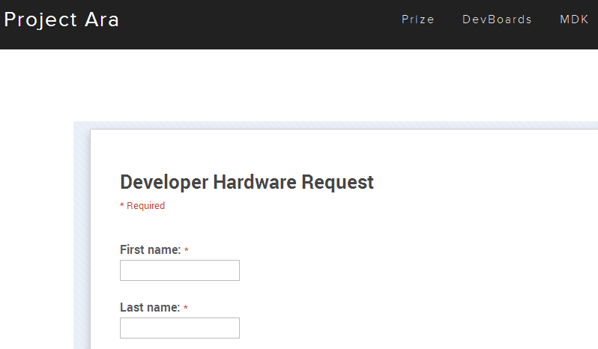The image size is (598, 349).
Task: Click the striped top border of the form
Action: 337,125
